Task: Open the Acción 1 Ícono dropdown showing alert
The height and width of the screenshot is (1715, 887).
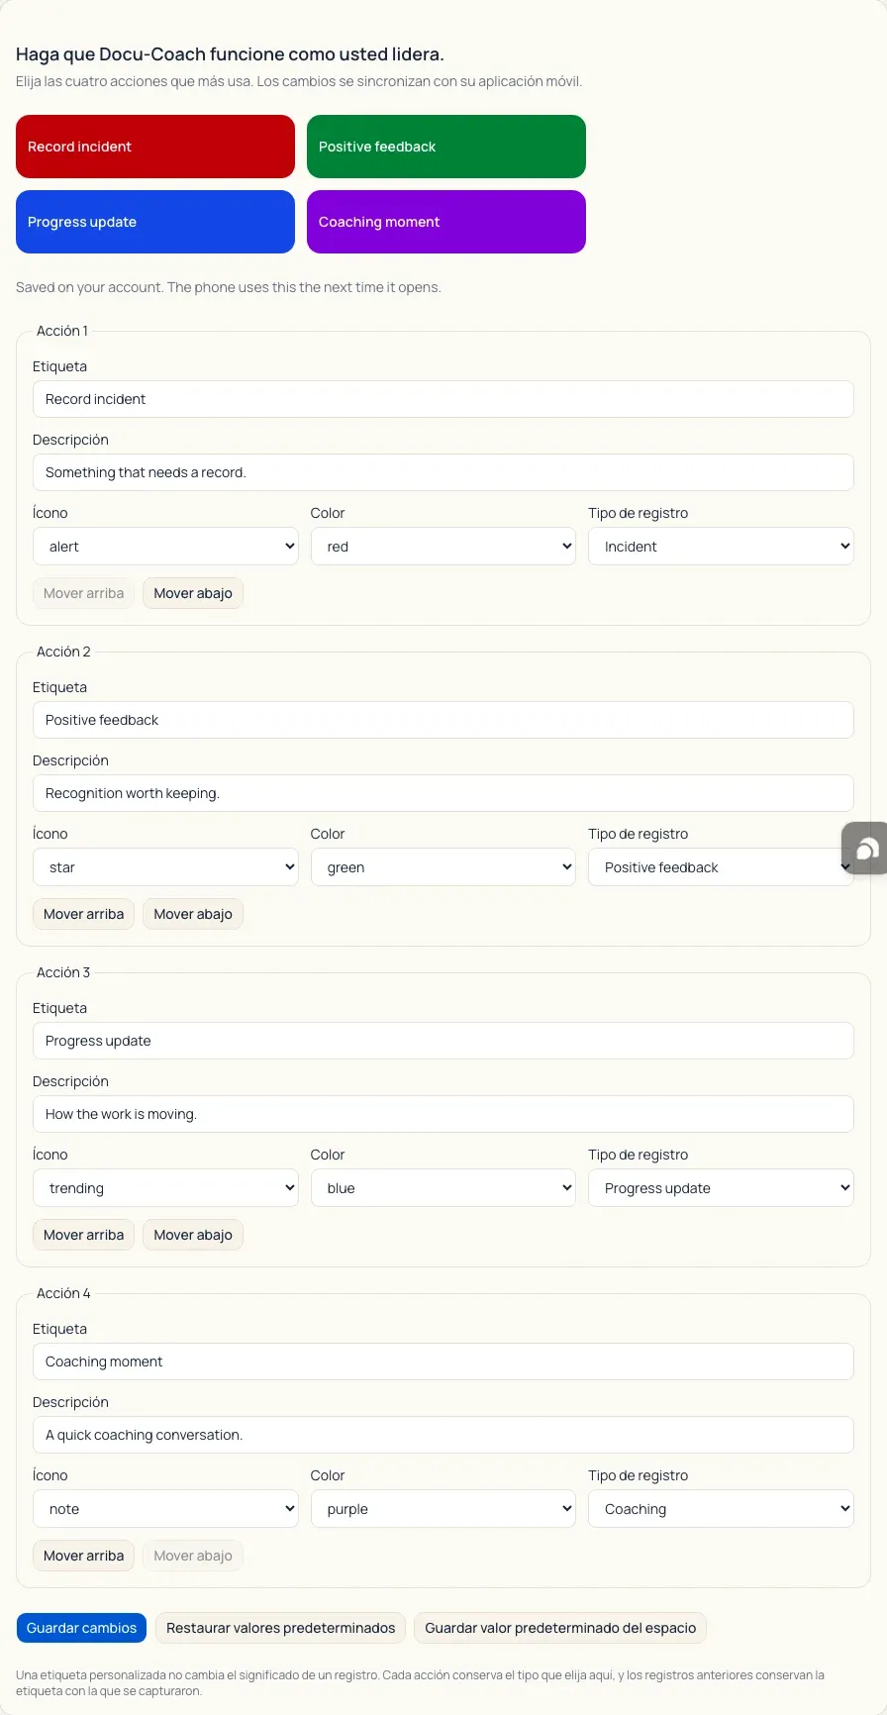Action: tap(165, 547)
